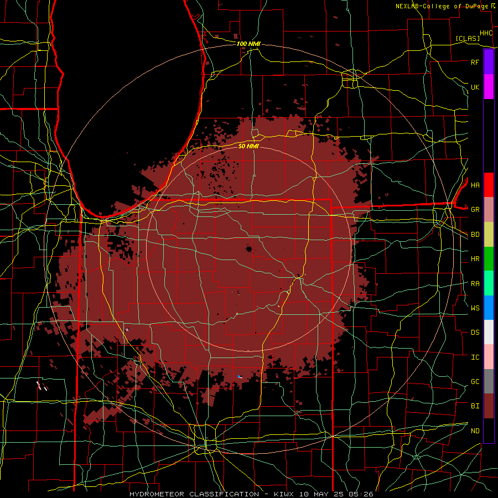Click the black radar site dot at center

(x=249, y=249)
